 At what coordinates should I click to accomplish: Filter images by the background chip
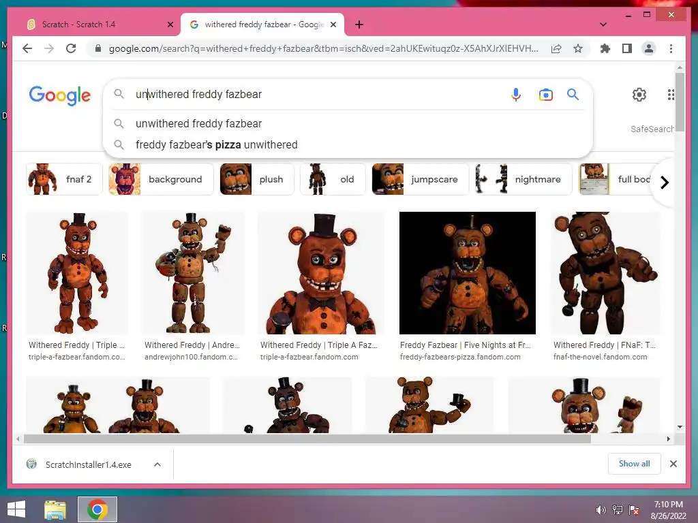pos(161,179)
